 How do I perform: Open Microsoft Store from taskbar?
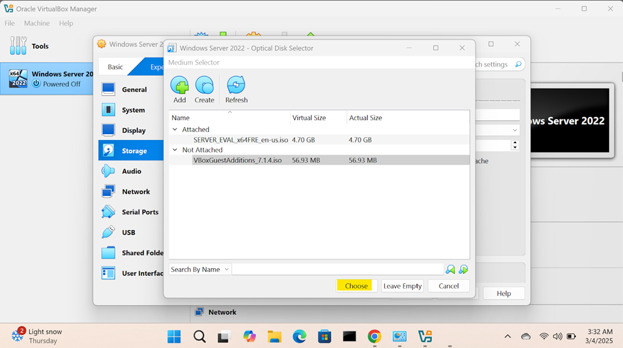(x=324, y=337)
